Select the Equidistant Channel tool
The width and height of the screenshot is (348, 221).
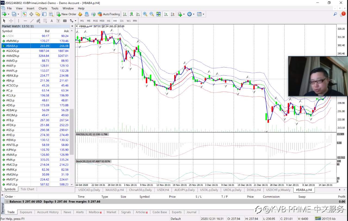[x=38, y=21]
